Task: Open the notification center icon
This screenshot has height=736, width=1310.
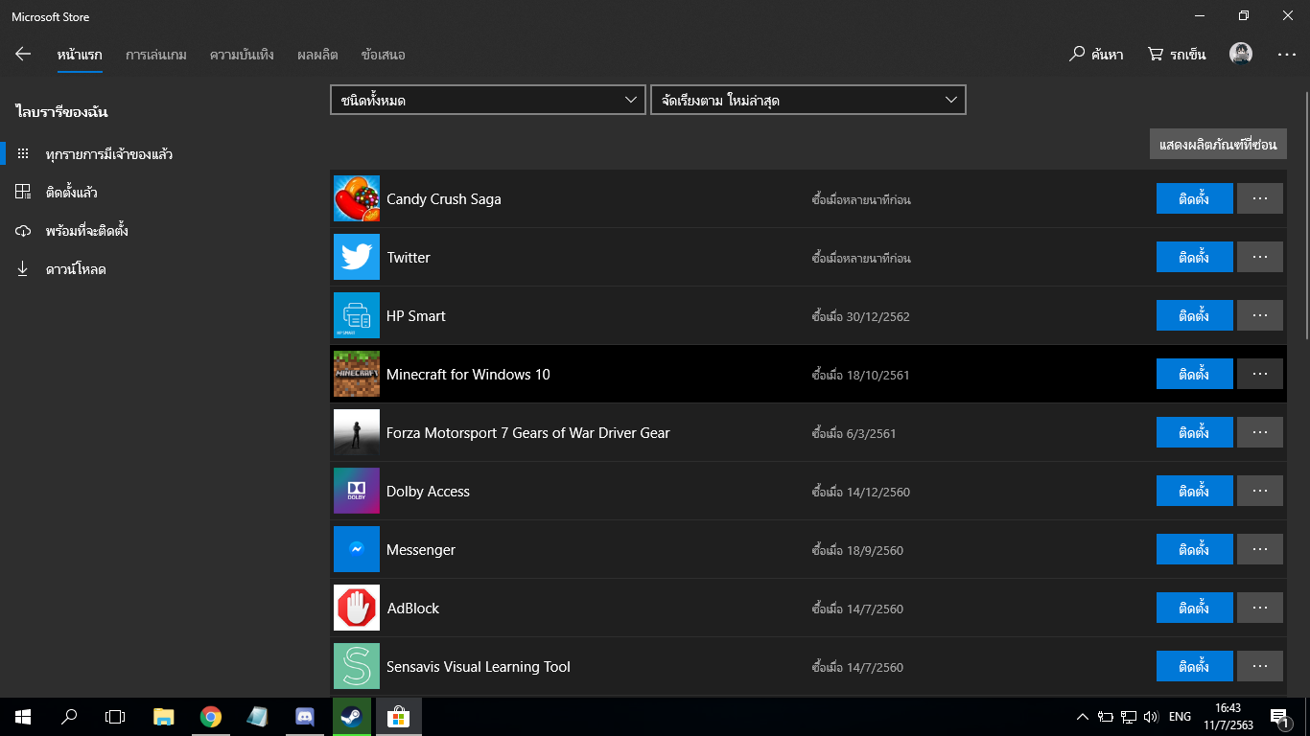Action: tap(1279, 716)
